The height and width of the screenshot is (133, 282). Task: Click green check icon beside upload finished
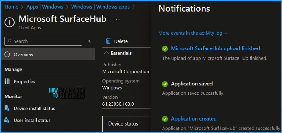(x=165, y=49)
